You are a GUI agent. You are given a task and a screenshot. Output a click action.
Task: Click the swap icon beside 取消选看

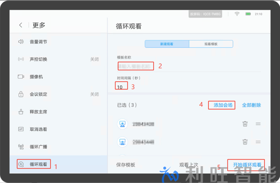click(x=21, y=129)
